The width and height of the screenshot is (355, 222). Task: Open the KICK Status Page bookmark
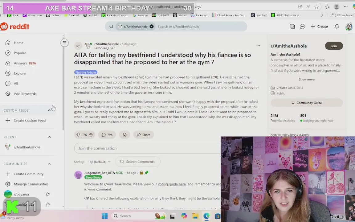pos(285,15)
